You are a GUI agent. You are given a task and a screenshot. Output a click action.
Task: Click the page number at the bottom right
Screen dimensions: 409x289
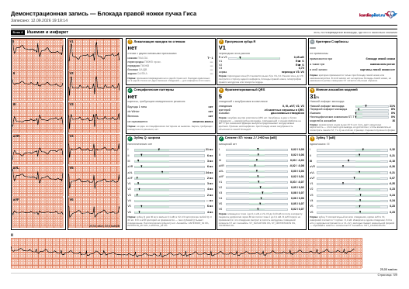387,275
